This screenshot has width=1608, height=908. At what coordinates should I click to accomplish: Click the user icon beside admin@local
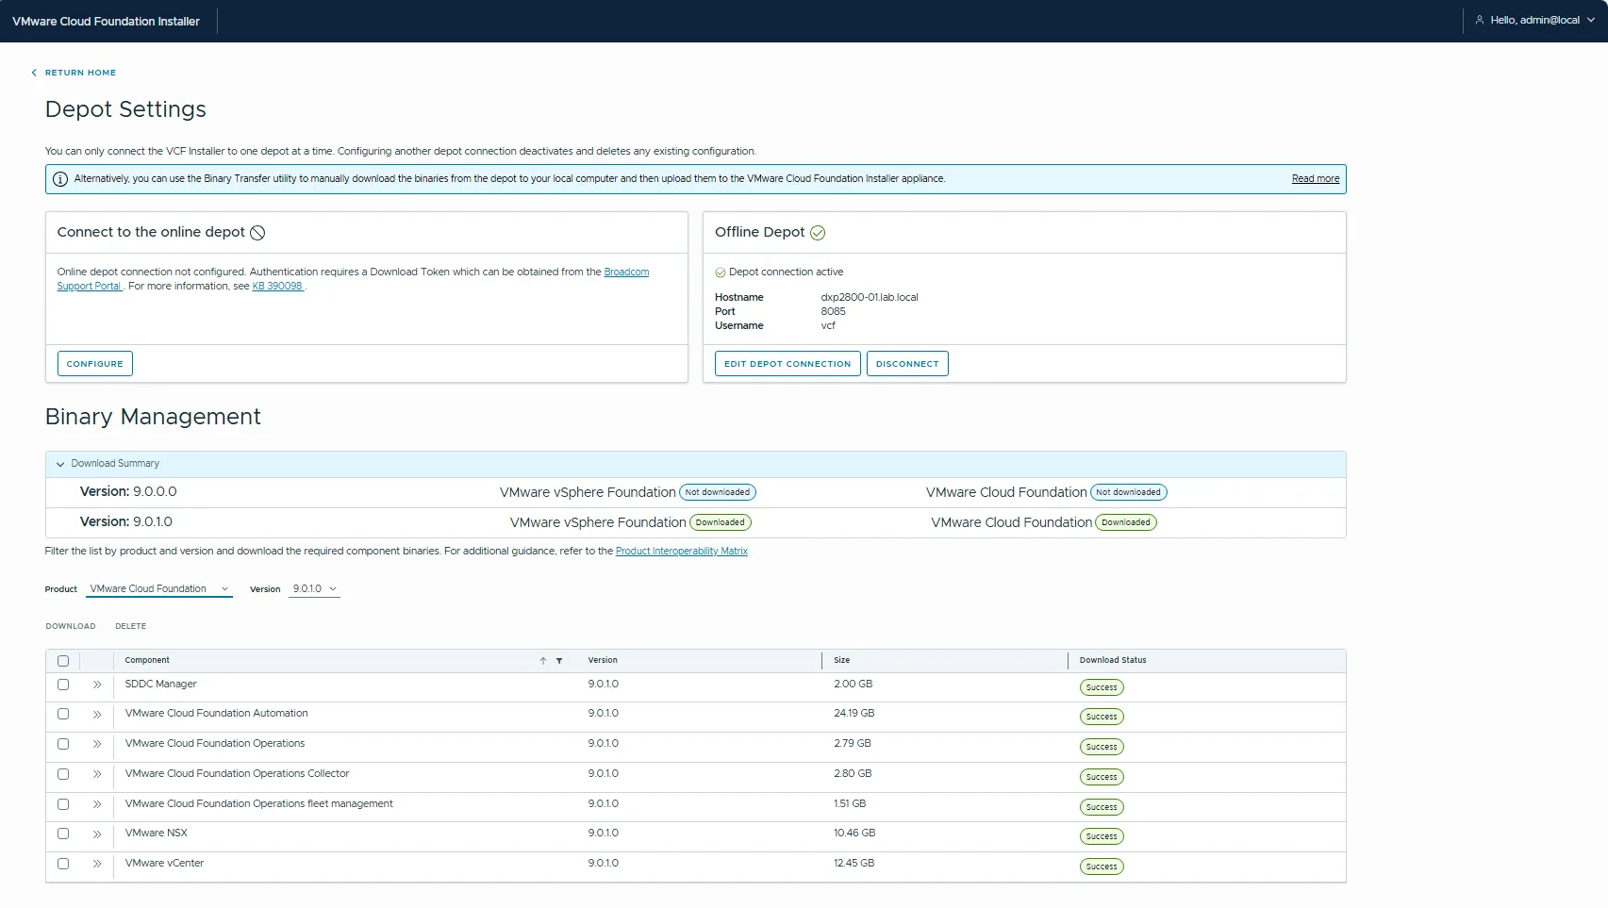[x=1479, y=20]
